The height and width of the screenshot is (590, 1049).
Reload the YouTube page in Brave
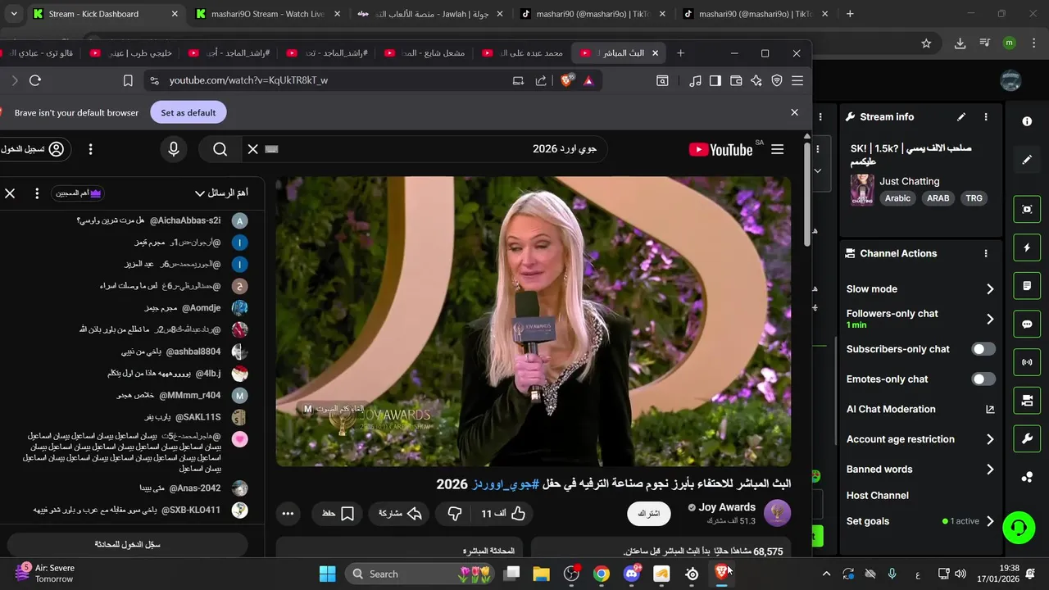point(34,80)
